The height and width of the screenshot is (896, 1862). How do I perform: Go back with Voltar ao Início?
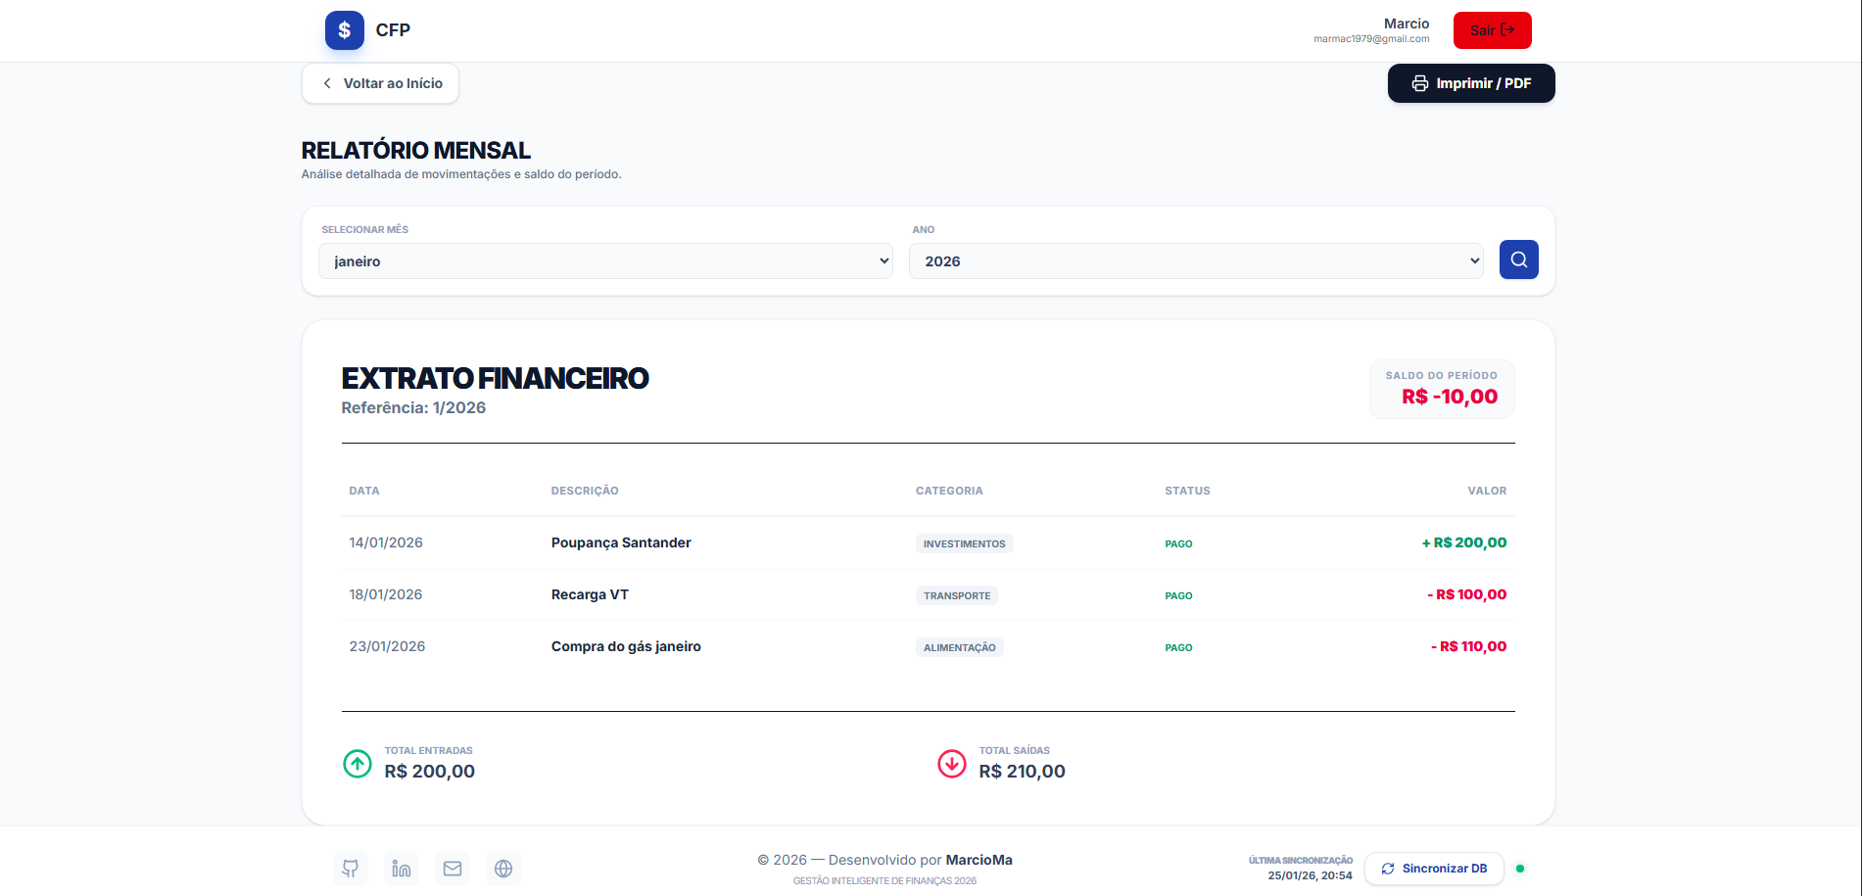(x=380, y=83)
